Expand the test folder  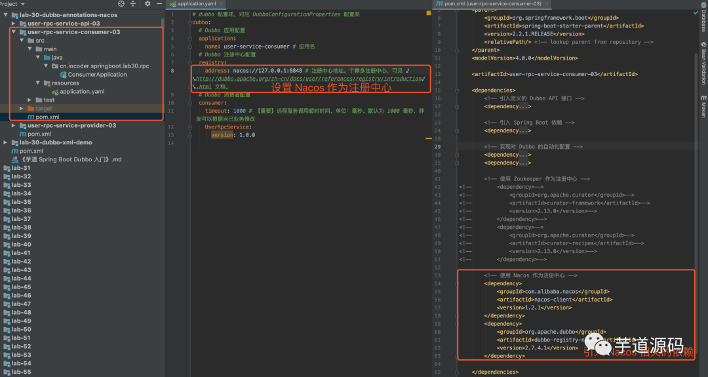click(29, 100)
